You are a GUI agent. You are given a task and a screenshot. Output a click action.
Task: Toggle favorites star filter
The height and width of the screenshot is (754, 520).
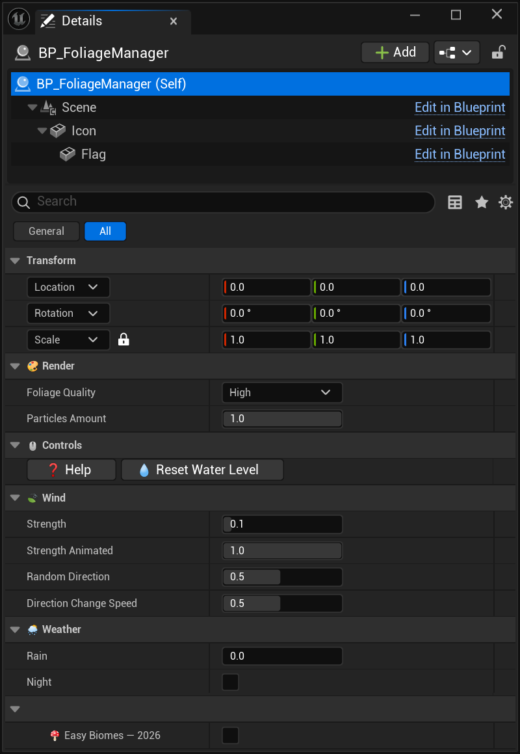482,202
